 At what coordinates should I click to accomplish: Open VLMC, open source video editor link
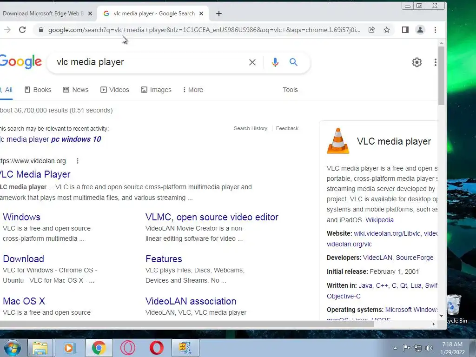[212, 217]
